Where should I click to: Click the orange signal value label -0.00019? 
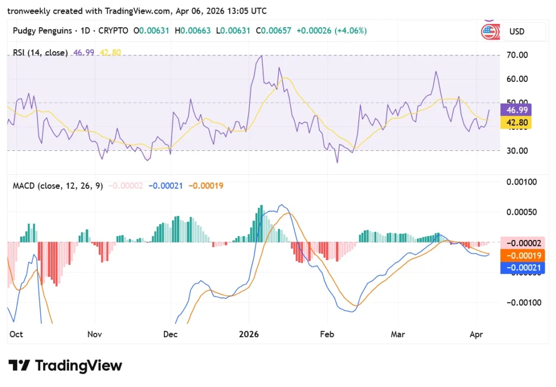[x=516, y=255]
